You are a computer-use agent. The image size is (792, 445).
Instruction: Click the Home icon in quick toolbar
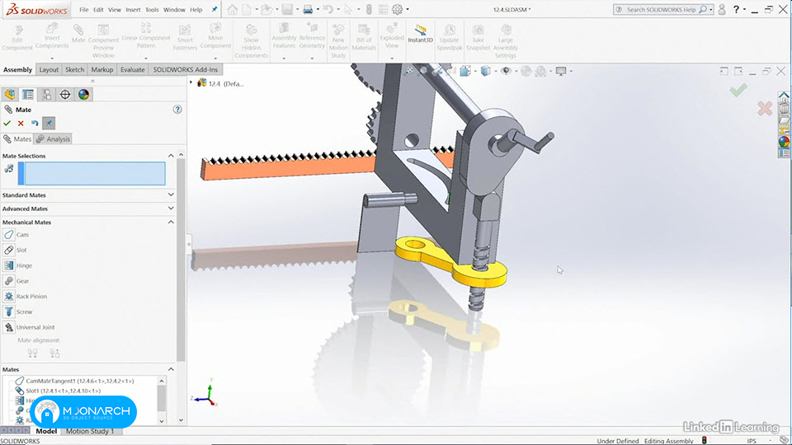[232, 9]
